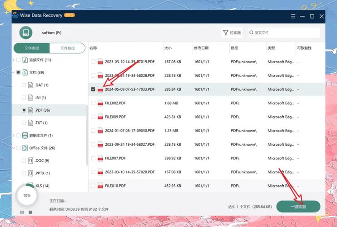The image size is (337, 227).
Task: Click the Office icon beside Office 文件 (26)
Action: 25,148
